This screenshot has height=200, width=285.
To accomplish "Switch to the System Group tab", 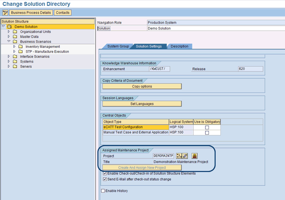I will (118, 46).
